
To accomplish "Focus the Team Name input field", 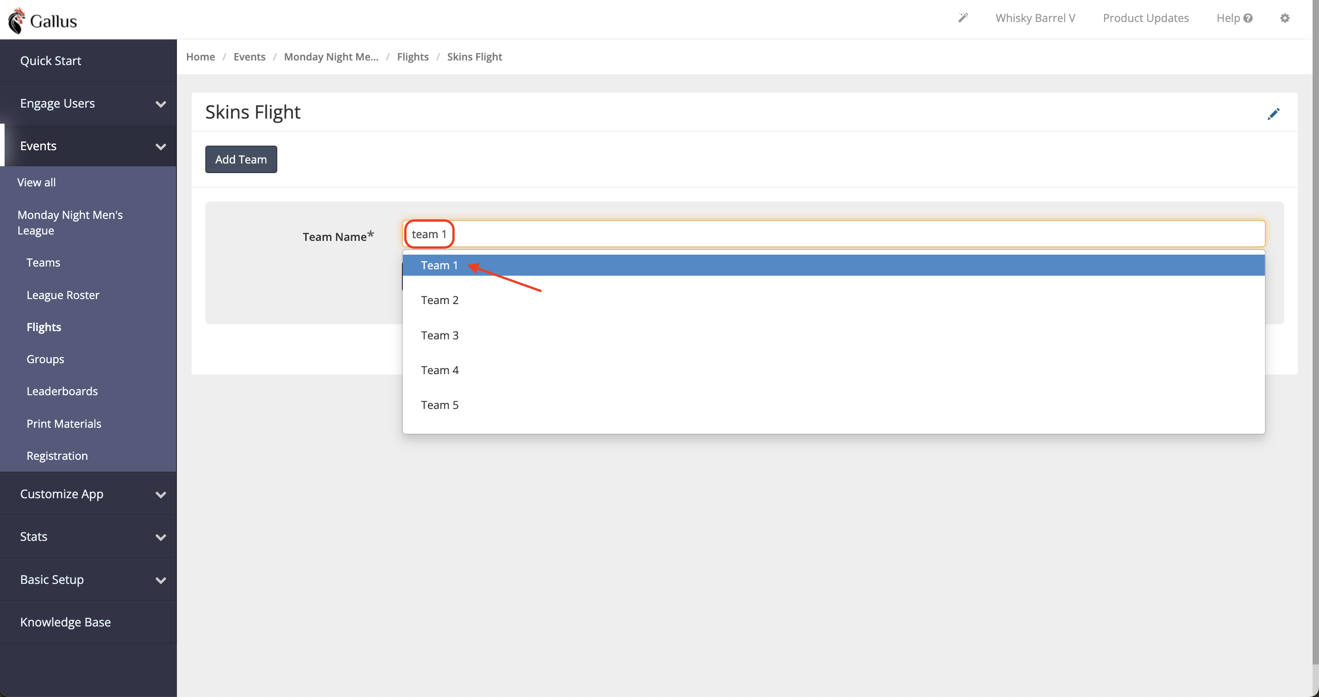I will (834, 234).
